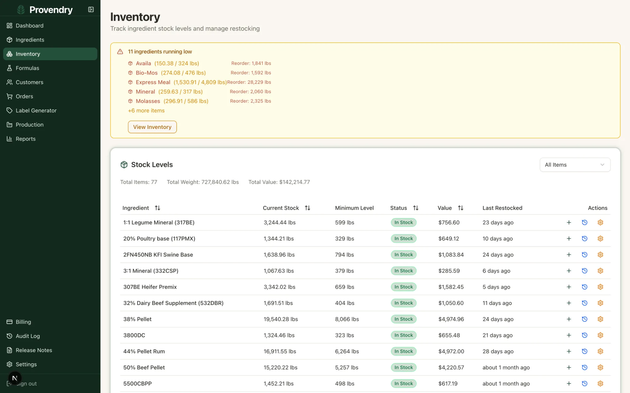Open the All Items filter dropdown
630x393 pixels.
click(575, 165)
